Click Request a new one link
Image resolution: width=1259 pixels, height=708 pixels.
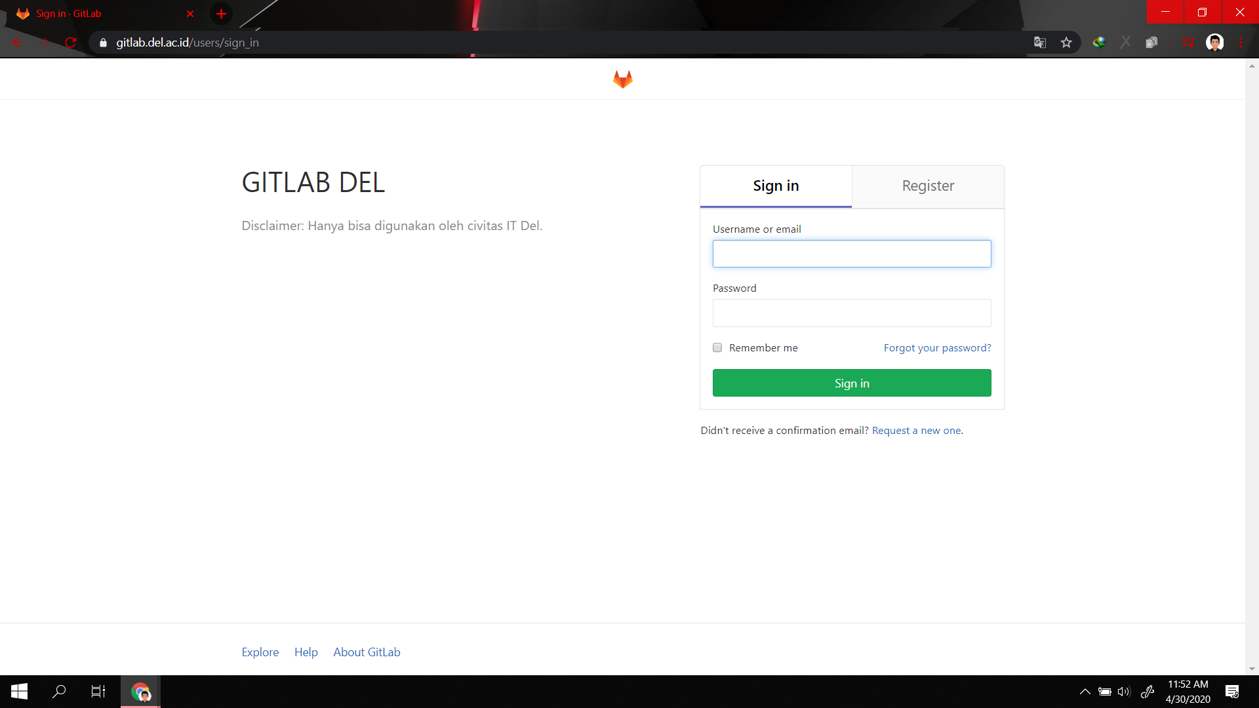pos(916,430)
